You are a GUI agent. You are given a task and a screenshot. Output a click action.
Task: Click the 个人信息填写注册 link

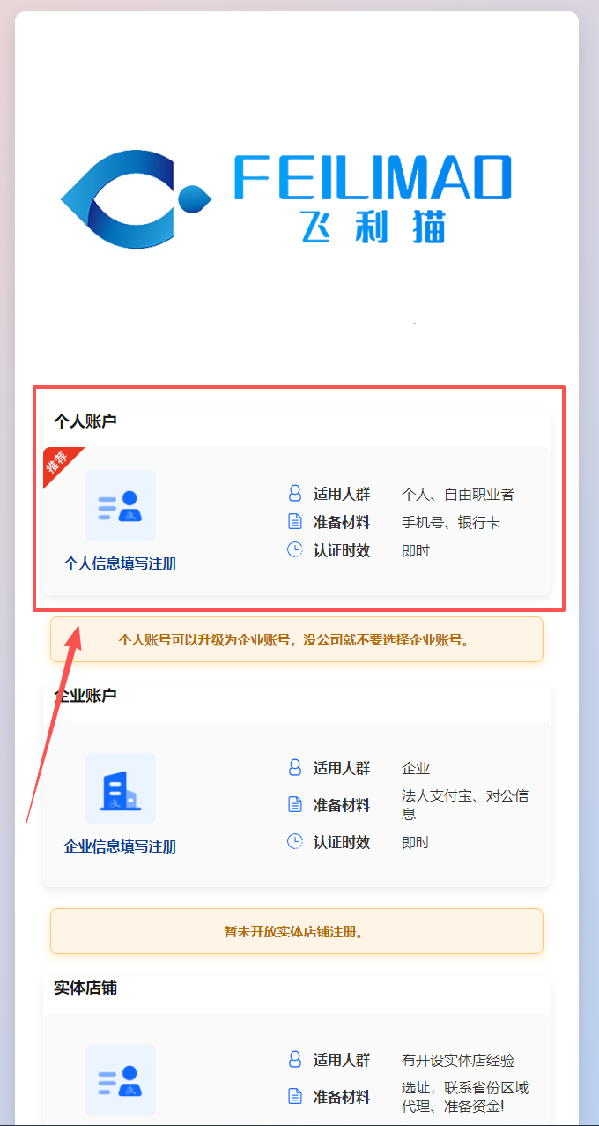coord(121,564)
